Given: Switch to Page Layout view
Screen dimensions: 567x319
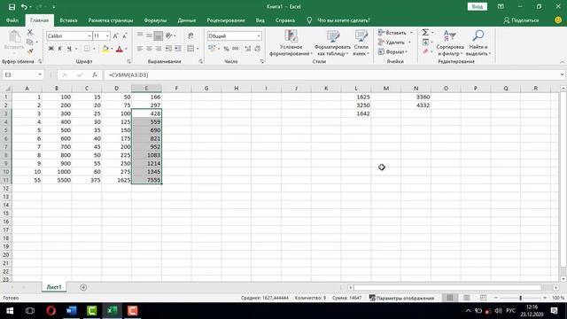Looking at the screenshot, I should coord(467,298).
